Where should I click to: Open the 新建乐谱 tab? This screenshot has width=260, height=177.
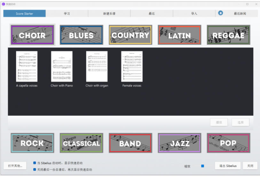109,13
